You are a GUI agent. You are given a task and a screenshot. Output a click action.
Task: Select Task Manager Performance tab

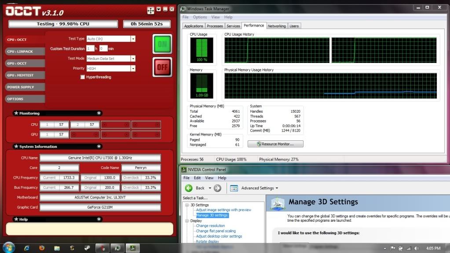click(254, 26)
